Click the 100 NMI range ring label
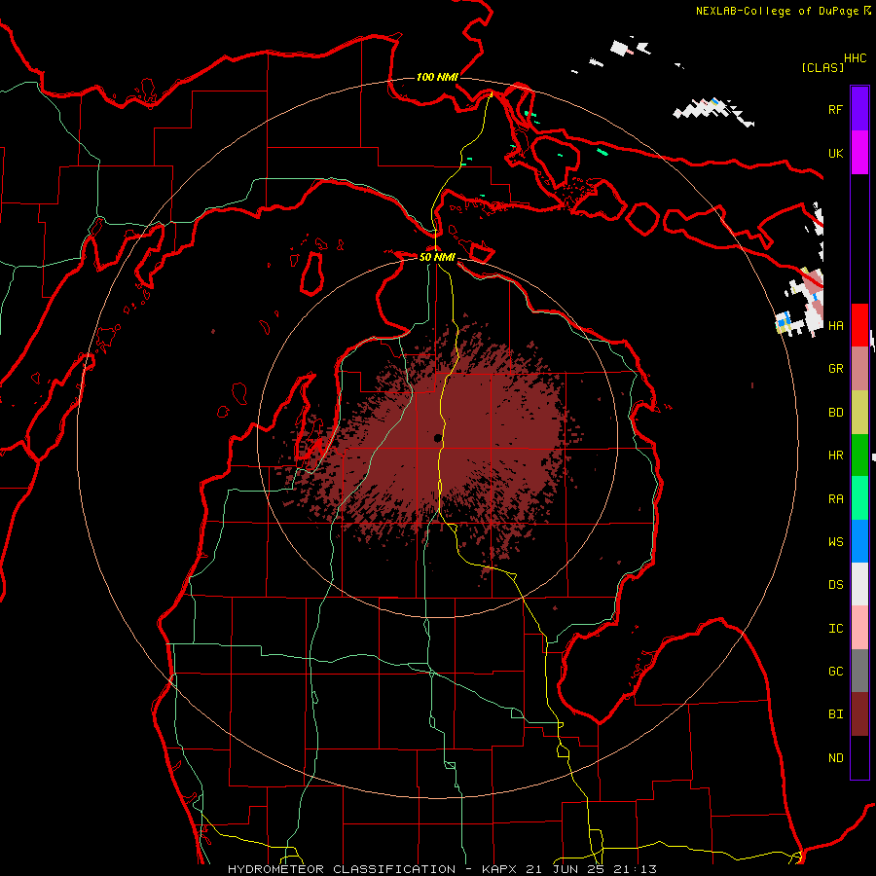Viewport: 876px width, 876px height. [437, 77]
